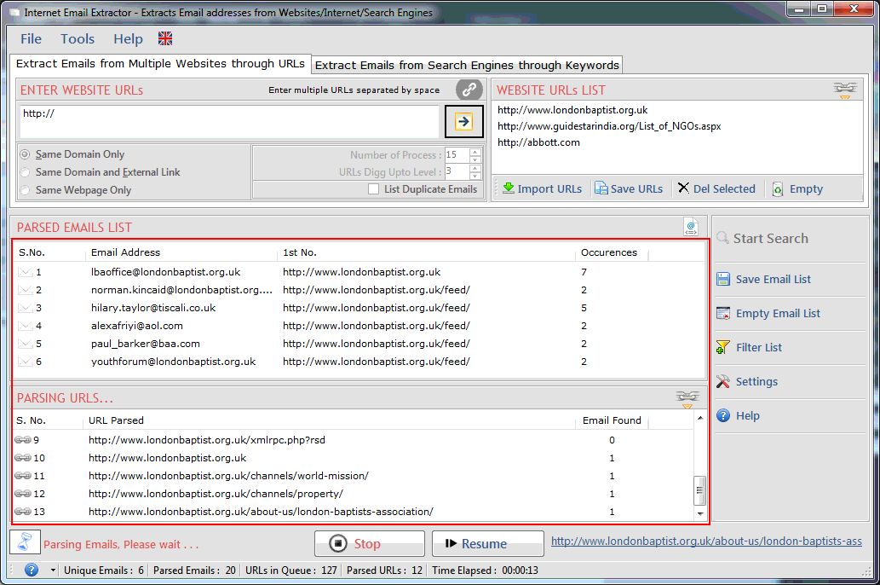The image size is (880, 585).
Task: Click the website URL input field
Action: click(229, 121)
